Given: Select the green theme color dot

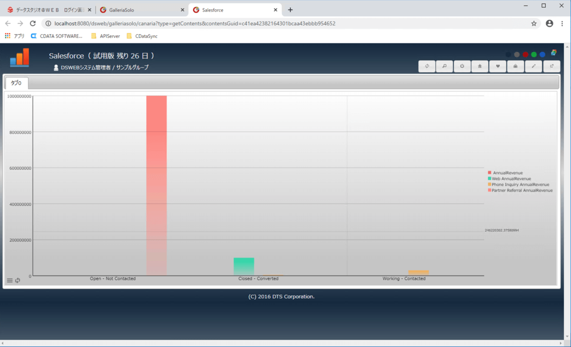Looking at the screenshot, I should click(x=534, y=55).
